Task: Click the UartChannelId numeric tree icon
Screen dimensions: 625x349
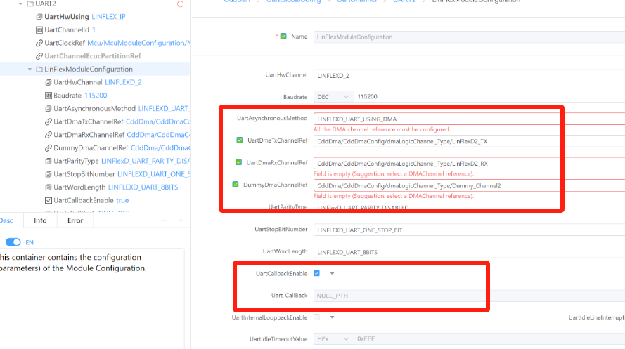Action: pyautogui.click(x=39, y=30)
